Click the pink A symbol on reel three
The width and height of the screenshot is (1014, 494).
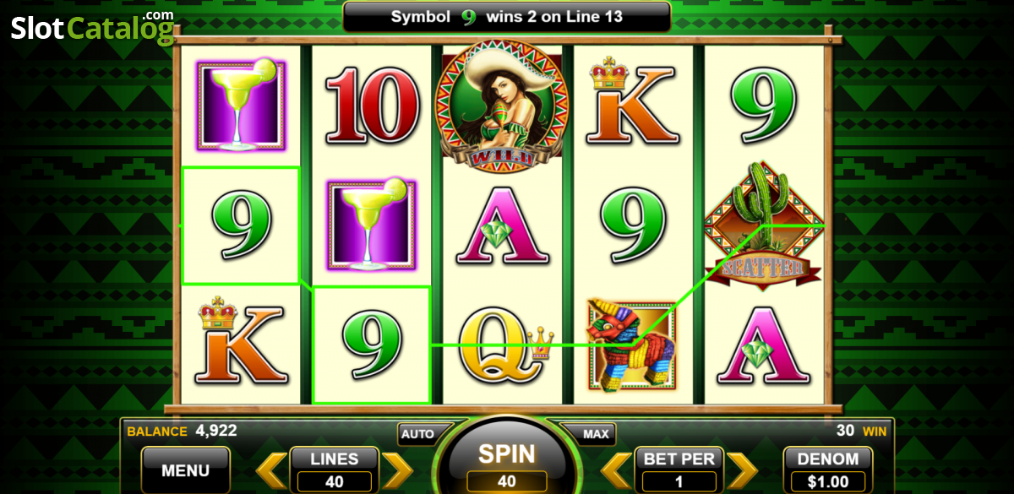coord(502,225)
